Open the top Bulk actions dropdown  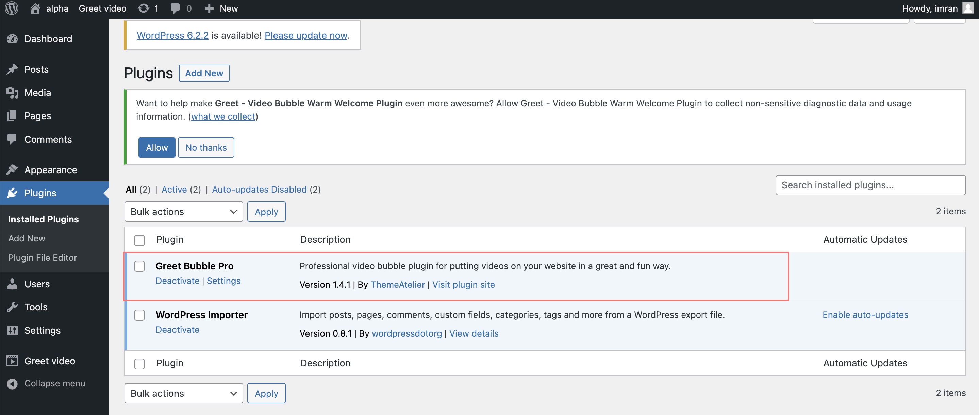tap(184, 212)
